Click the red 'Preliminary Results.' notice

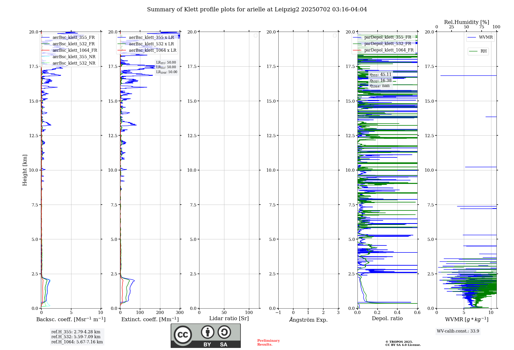269,343
